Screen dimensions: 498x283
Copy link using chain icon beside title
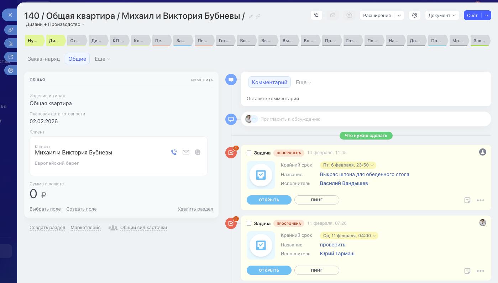point(258,16)
